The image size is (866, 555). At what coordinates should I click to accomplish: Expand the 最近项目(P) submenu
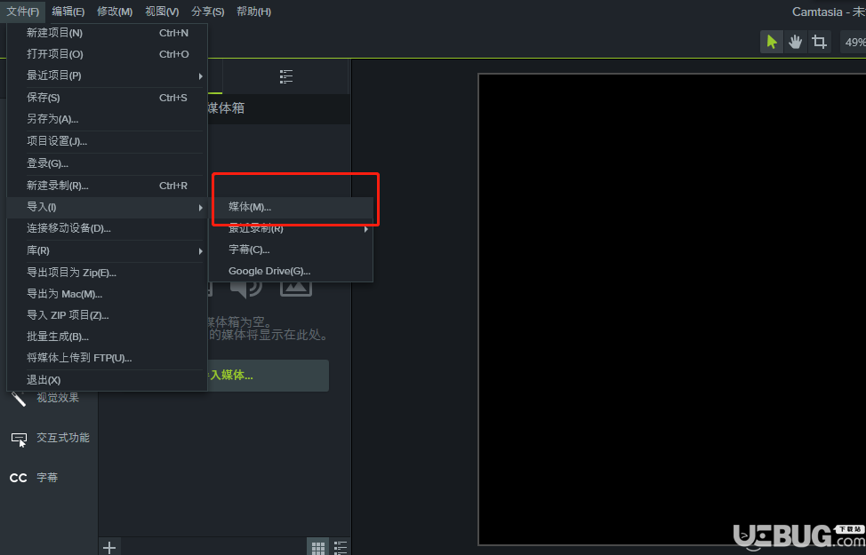(x=108, y=75)
